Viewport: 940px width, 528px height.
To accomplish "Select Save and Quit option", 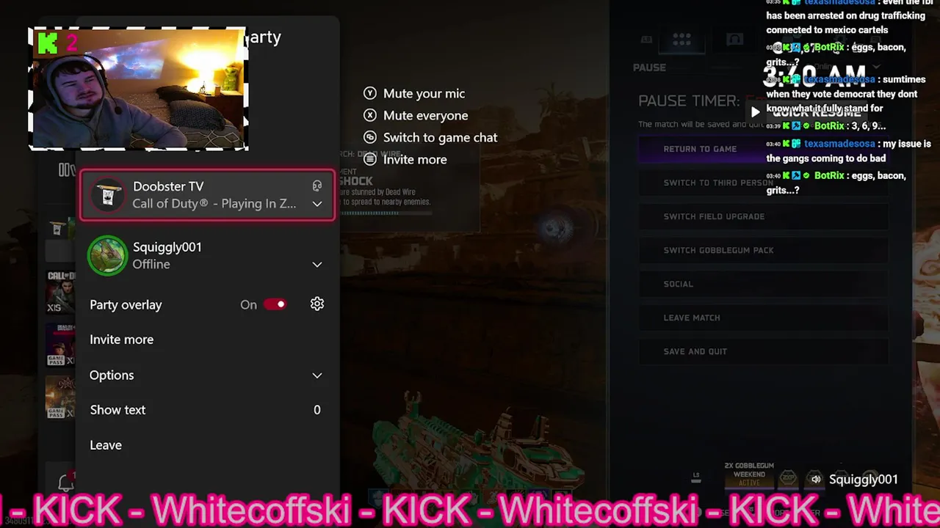I will click(764, 351).
